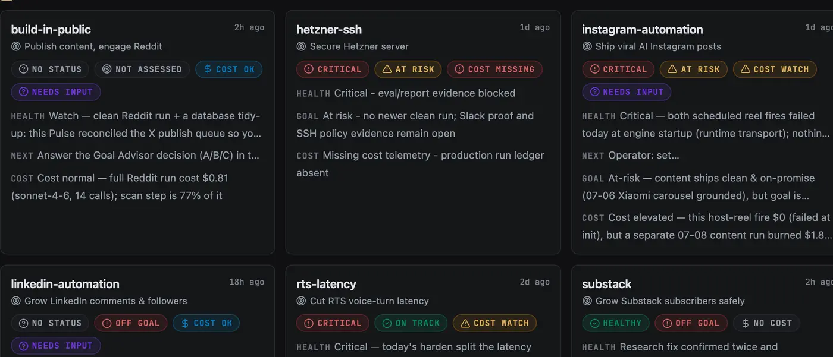Click goal target icon beside Publish content, engage Reddit

pyautogui.click(x=15, y=46)
